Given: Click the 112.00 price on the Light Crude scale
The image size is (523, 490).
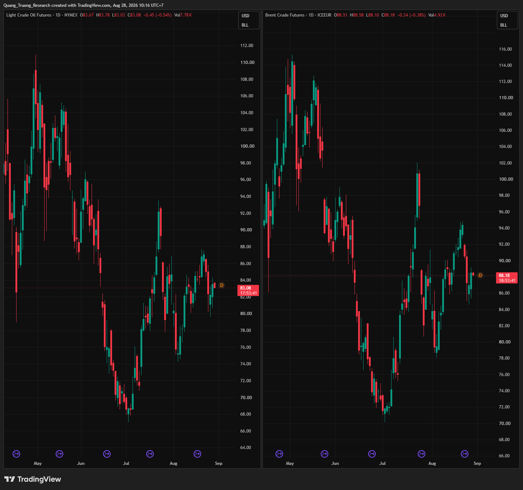Looking at the screenshot, I should coord(247,46).
